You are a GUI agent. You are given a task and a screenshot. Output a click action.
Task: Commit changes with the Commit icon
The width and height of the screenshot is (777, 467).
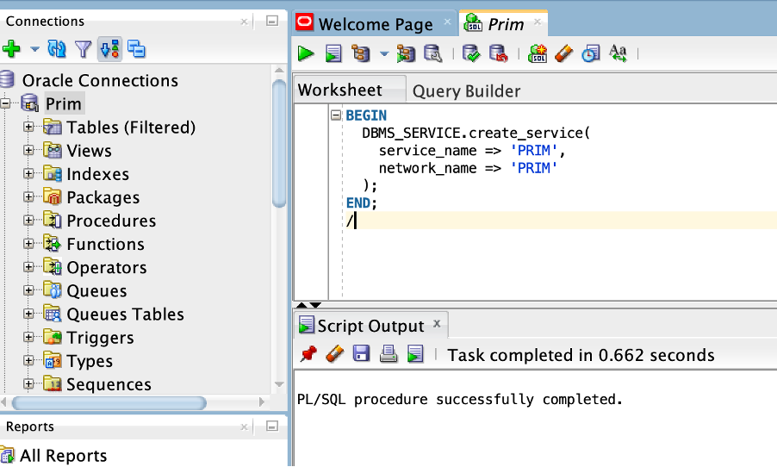[x=470, y=53]
